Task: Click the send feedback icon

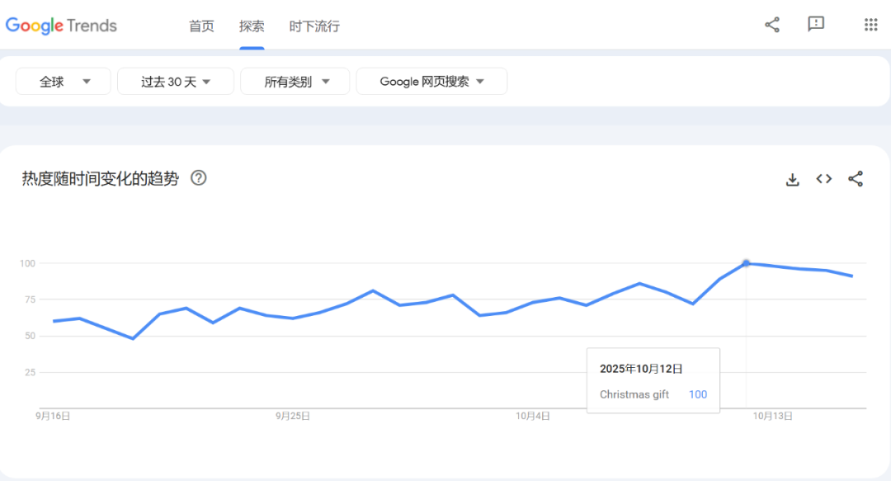Action: pyautogui.click(x=816, y=25)
